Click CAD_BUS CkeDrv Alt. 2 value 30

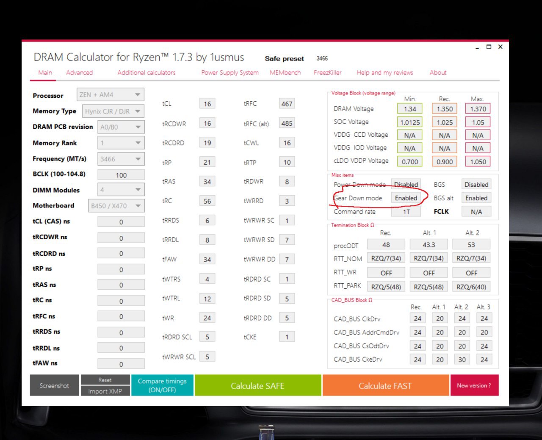[462, 360]
